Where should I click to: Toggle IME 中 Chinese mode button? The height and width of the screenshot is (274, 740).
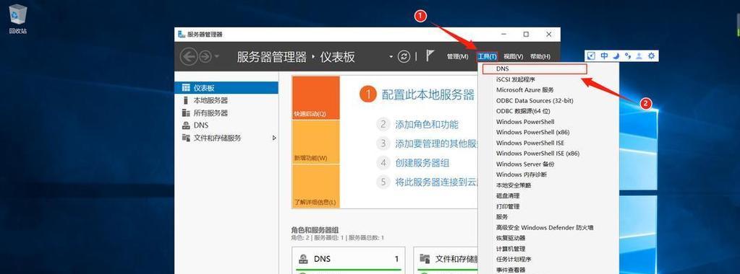tap(604, 56)
